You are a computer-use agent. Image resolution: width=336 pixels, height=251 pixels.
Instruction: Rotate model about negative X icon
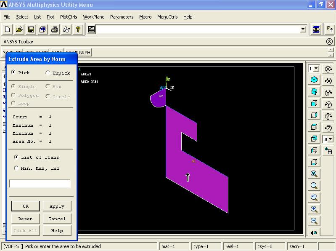[328, 81]
